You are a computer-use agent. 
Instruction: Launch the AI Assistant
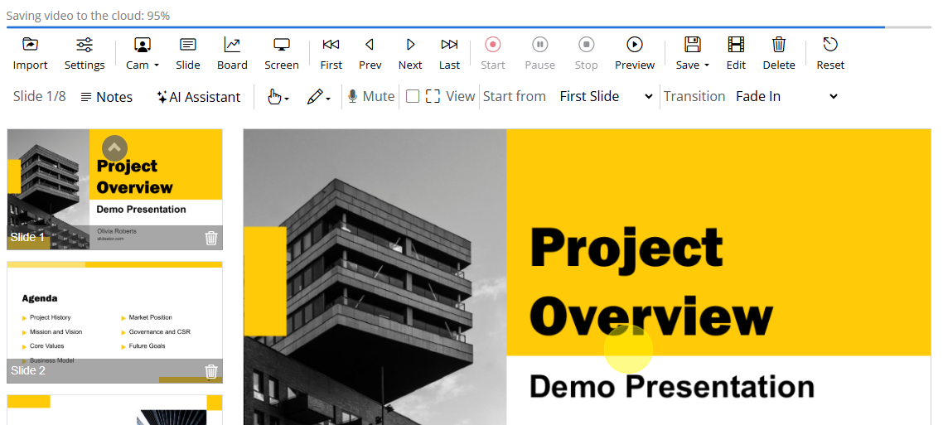(199, 97)
